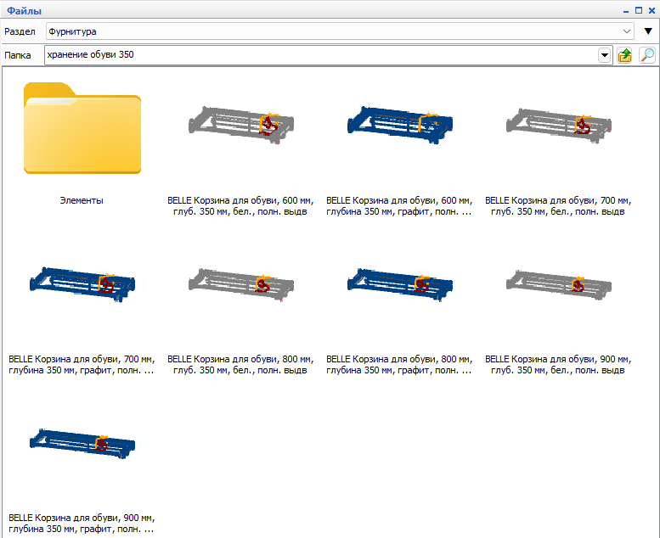Click label BELLE Корзина 900 мм, глубина 350, графит

click(82, 524)
